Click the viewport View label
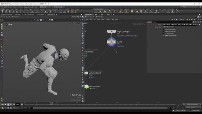The height and width of the screenshot is (114, 202). pos(10,24)
